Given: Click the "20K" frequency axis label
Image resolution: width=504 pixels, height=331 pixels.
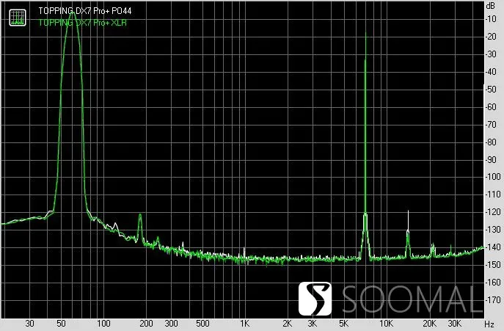Looking at the screenshot, I should click(x=429, y=324).
